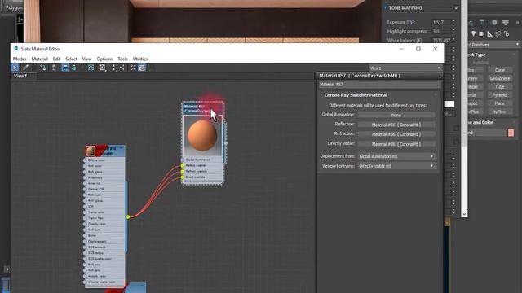Open the Primitives category dropdown
The image size is (522, 293).
[x=493, y=45]
